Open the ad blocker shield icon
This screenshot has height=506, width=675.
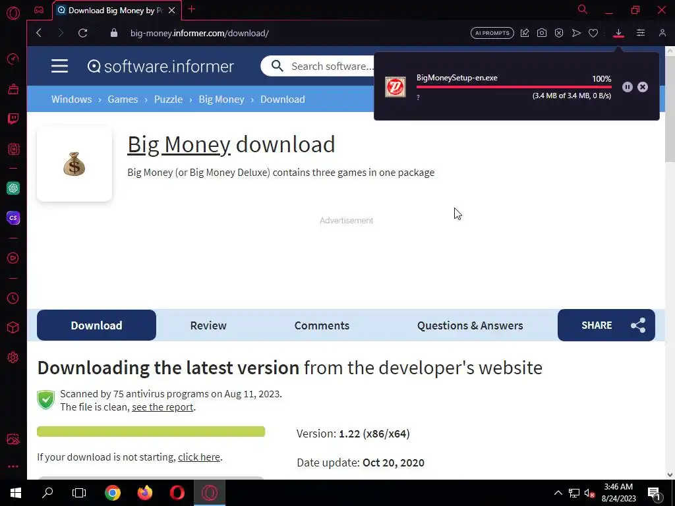point(559,33)
